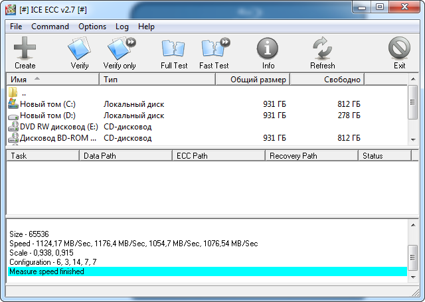Viewport: 425px width, 302px height.
Task: Click the 'Size - 65536' log line
Action: tap(29, 234)
